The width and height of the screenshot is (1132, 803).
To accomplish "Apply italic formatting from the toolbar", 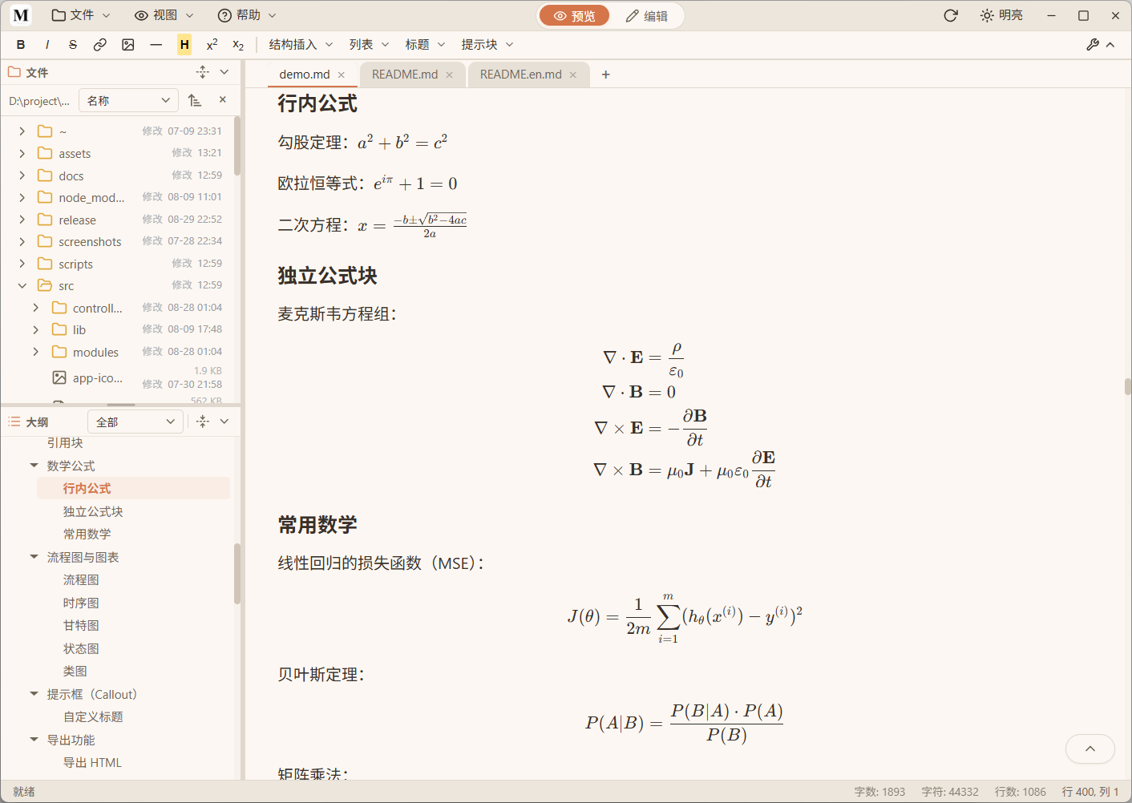I will point(47,45).
